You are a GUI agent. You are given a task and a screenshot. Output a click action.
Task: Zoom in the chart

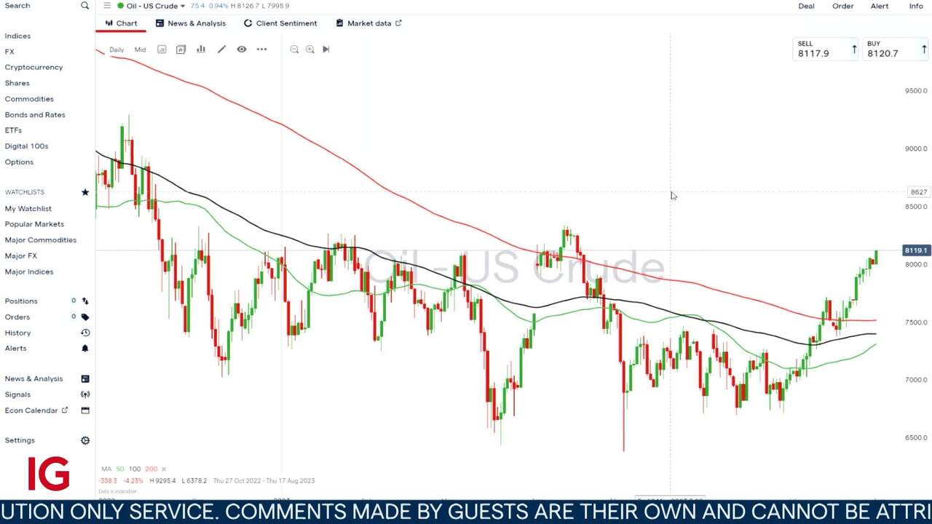(310, 49)
